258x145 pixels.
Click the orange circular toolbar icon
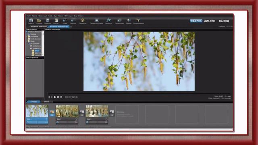82,21
